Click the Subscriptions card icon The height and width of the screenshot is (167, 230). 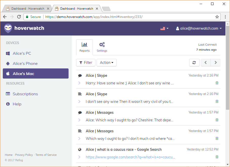(x=8, y=94)
